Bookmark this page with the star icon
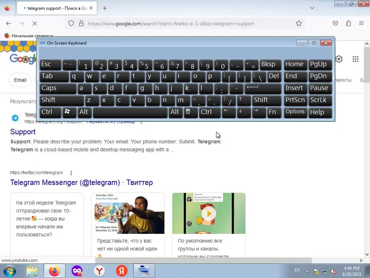This screenshot has height=278, width=370. click(x=299, y=24)
